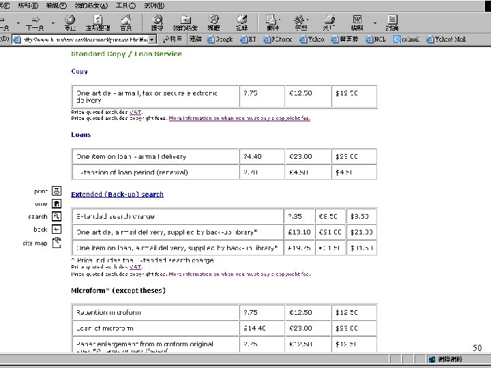Click into the address bar URL field
Image resolution: width=491 pixels, height=368 pixels.
[85, 40]
